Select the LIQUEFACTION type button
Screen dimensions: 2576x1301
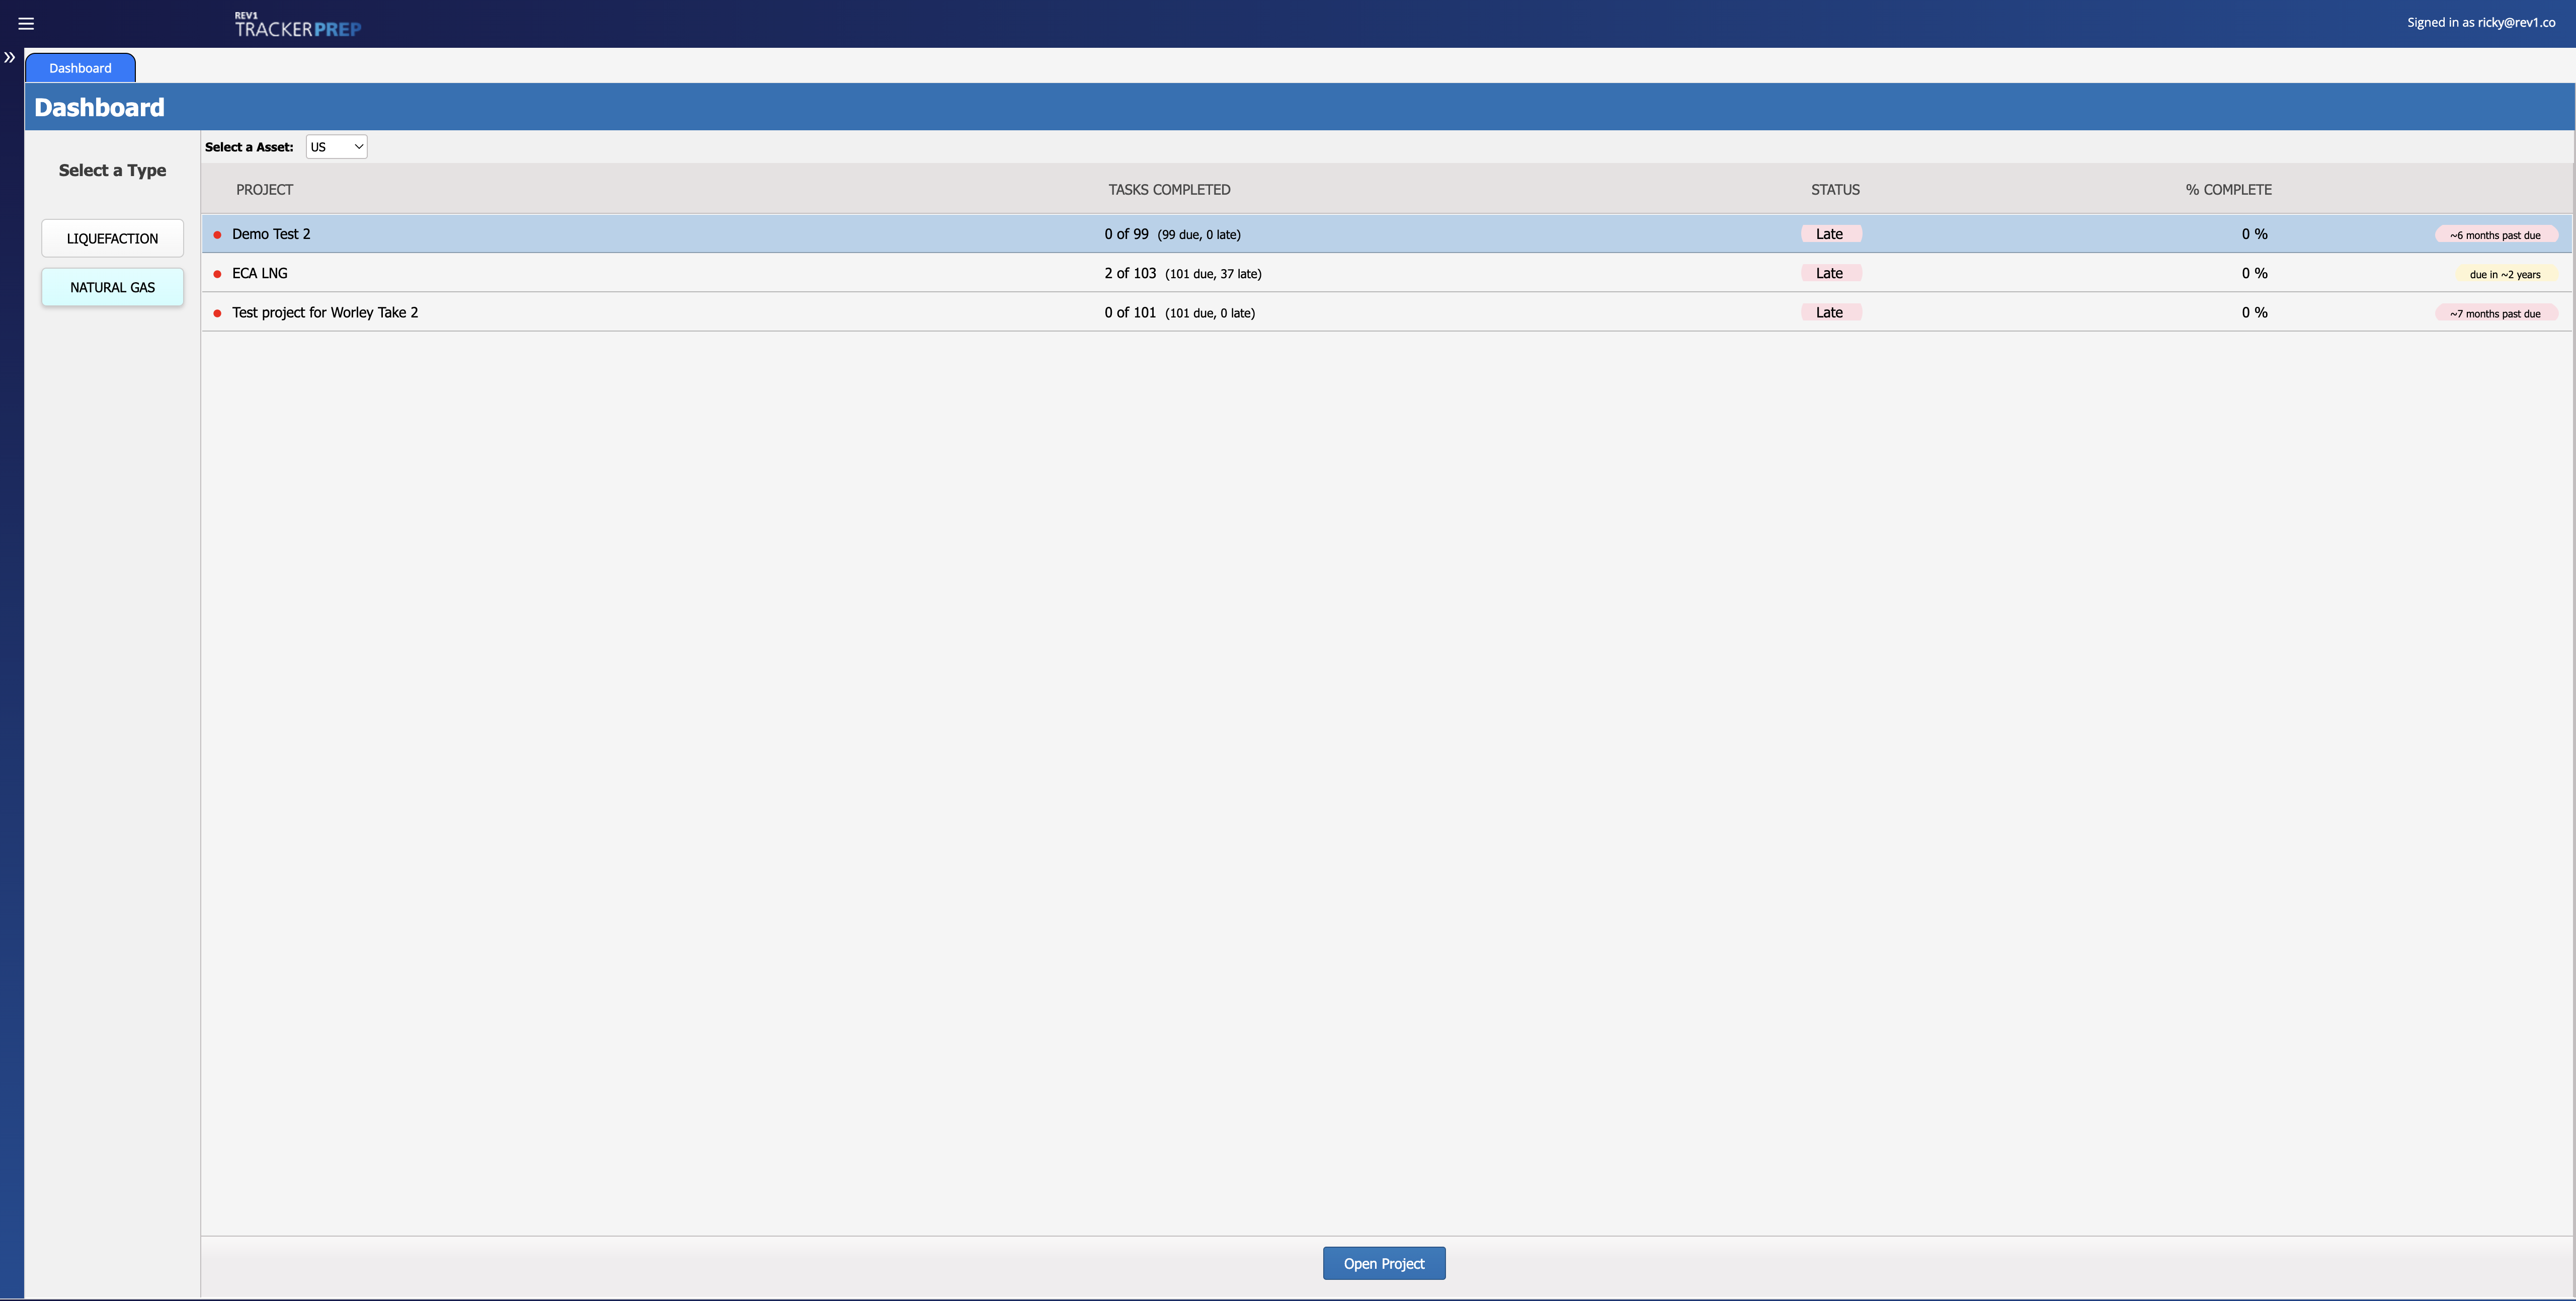coord(112,238)
